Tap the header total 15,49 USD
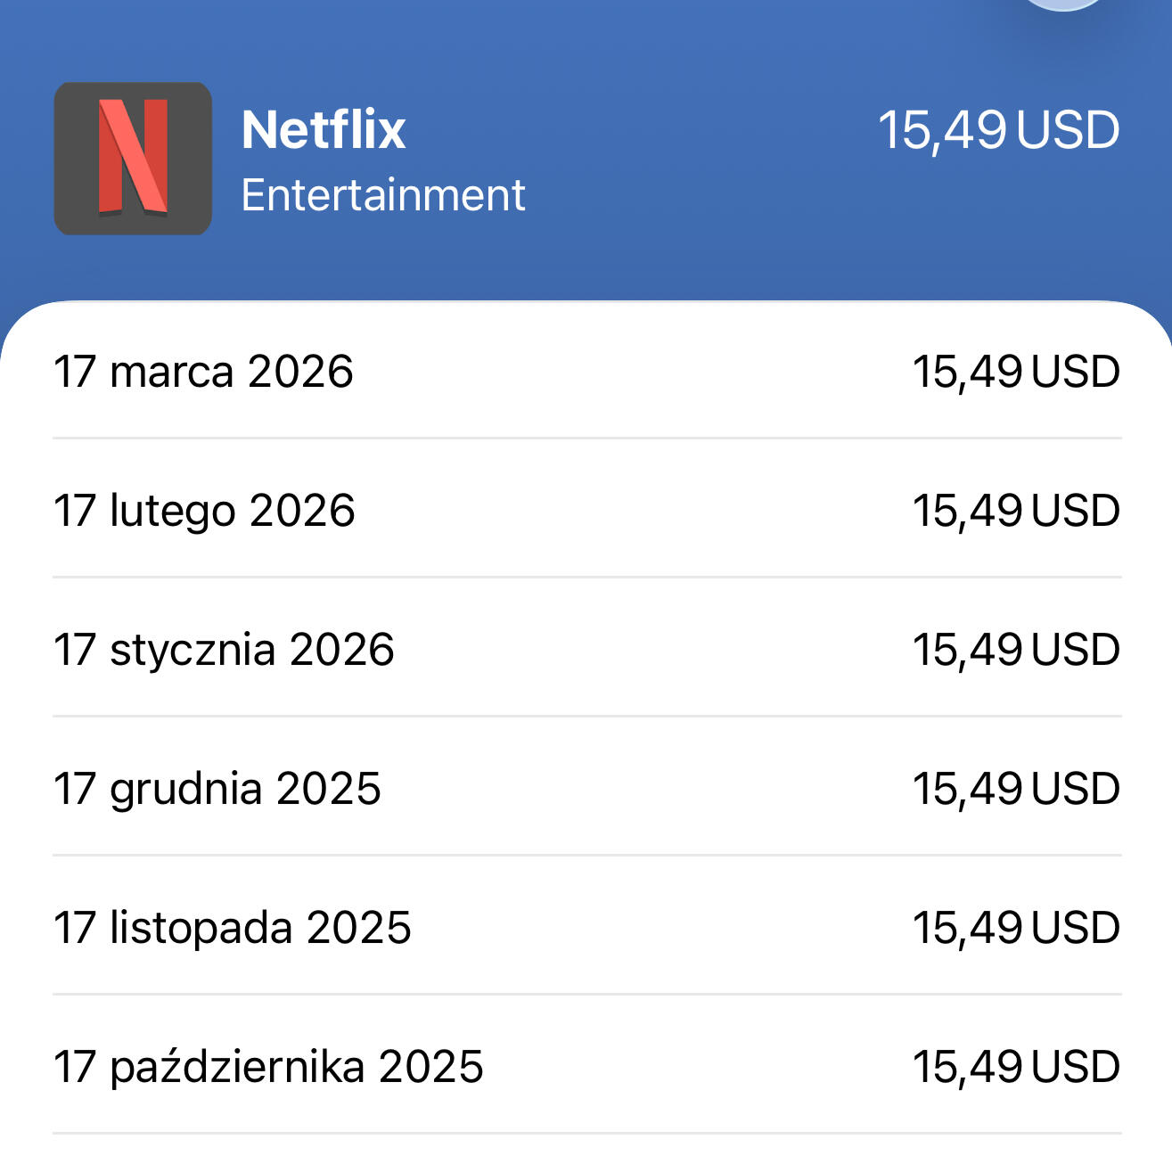This screenshot has width=1172, height=1172. coord(998,130)
